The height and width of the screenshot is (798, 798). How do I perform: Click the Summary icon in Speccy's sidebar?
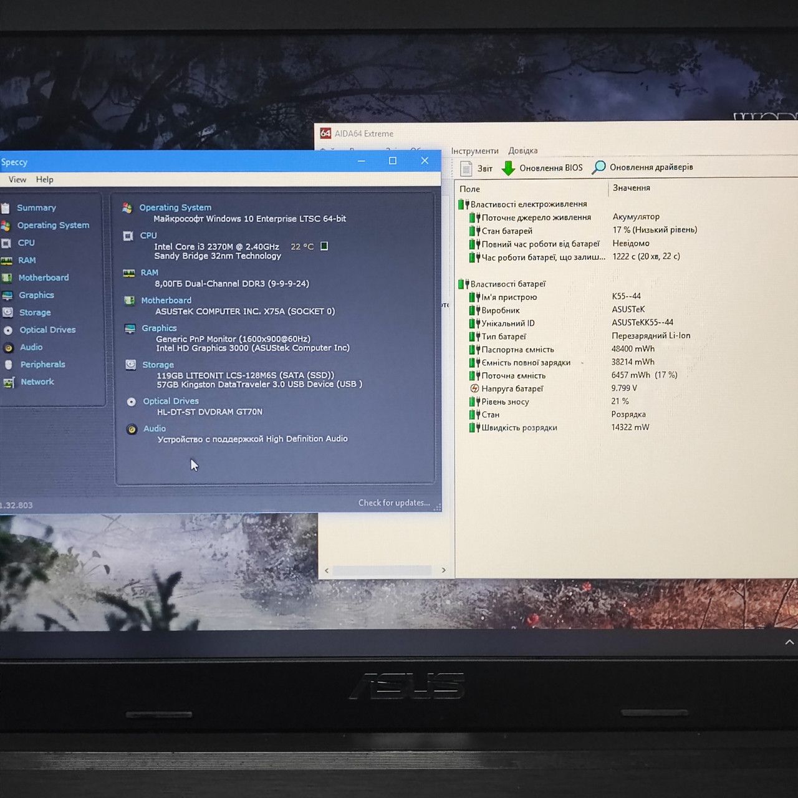point(5,208)
